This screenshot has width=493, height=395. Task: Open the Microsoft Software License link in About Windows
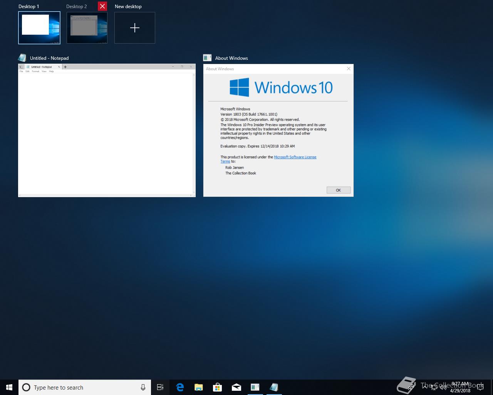[x=295, y=157]
